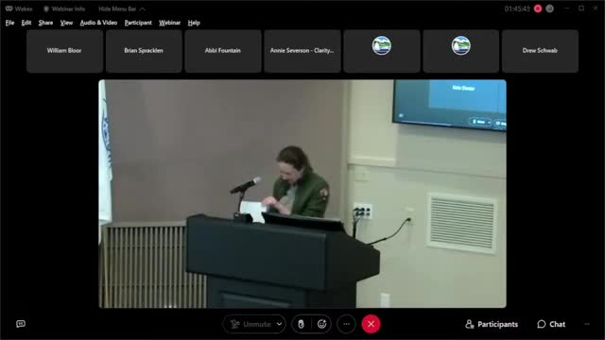Click the raise hand icon

coord(301,324)
